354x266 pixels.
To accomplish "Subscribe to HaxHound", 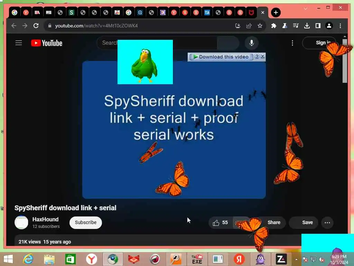I will (86, 223).
